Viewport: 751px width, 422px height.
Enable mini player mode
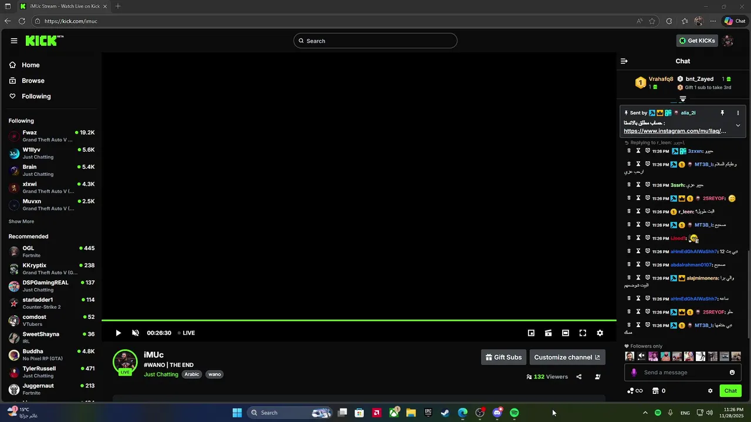pyautogui.click(x=531, y=333)
